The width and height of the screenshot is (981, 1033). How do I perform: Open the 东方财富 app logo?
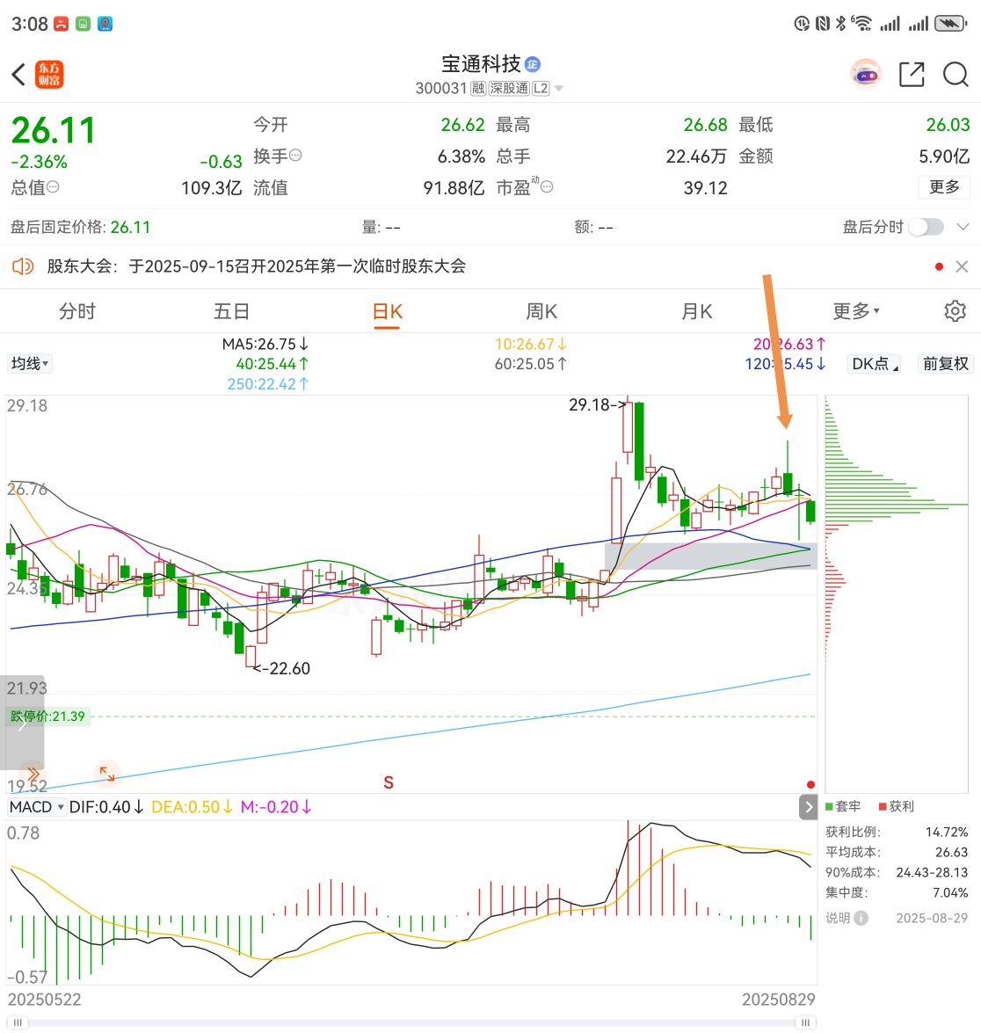49,75
